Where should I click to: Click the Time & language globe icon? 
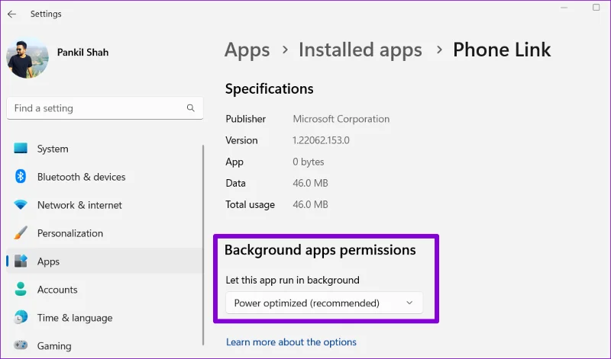coord(21,317)
